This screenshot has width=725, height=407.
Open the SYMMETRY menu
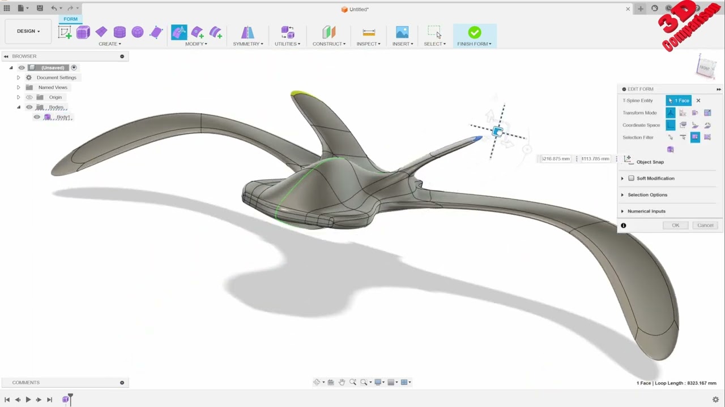[x=248, y=44]
